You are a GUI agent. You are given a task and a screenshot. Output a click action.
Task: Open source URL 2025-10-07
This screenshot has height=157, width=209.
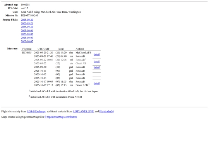click(x=27, y=41)
